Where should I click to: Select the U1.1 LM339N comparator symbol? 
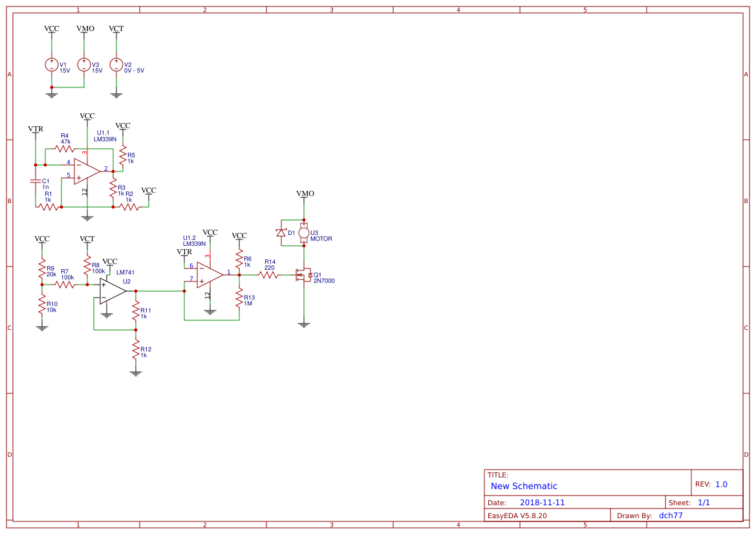click(87, 170)
